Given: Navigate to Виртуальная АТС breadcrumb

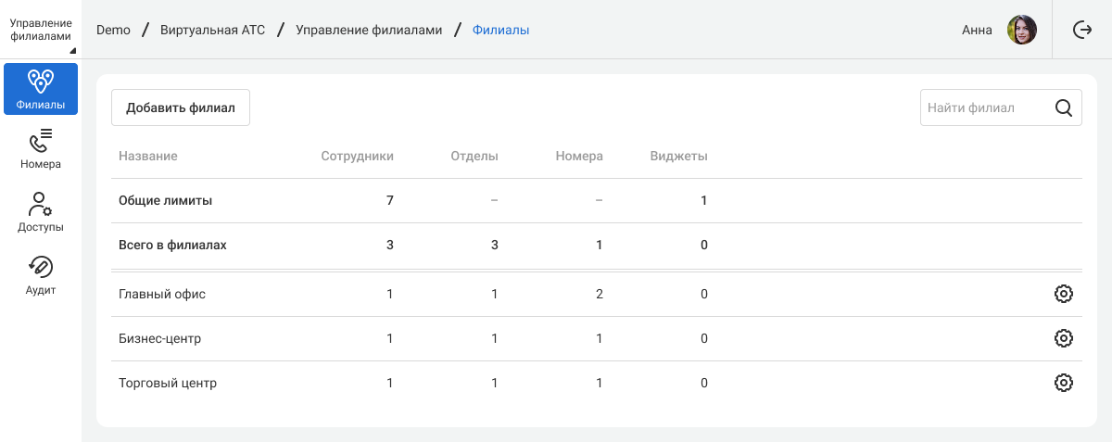Looking at the screenshot, I should (212, 30).
